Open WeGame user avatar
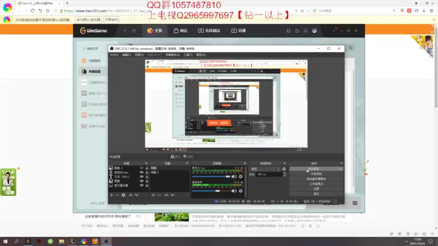 click(x=314, y=31)
